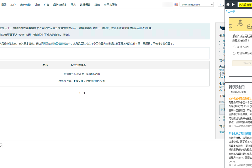Collapse the help panel with the arrow-bar icon

click(233, 4)
